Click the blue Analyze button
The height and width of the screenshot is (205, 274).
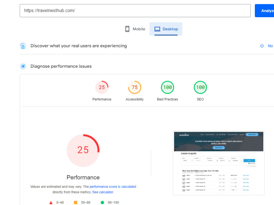[264, 11]
